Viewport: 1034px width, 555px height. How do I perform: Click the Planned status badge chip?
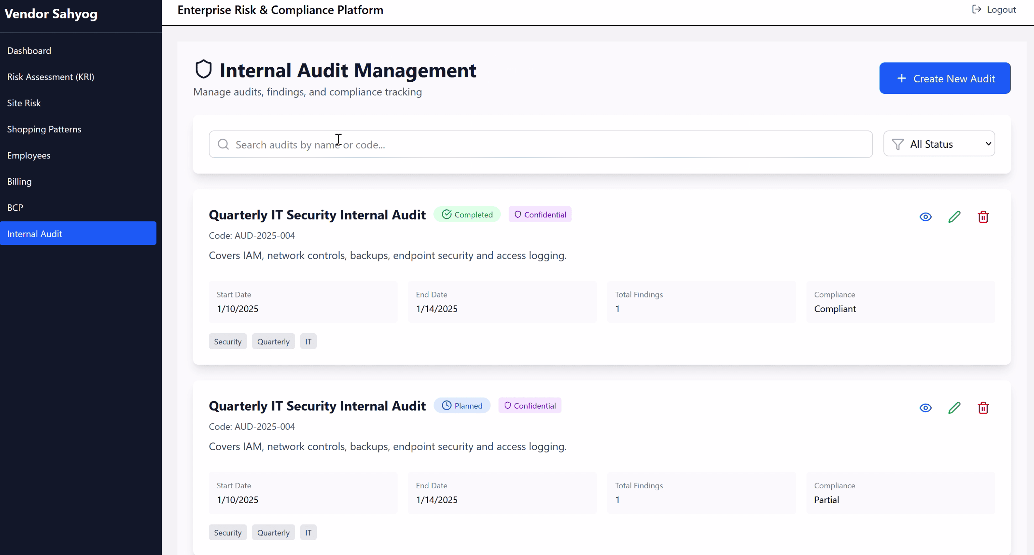462,405
